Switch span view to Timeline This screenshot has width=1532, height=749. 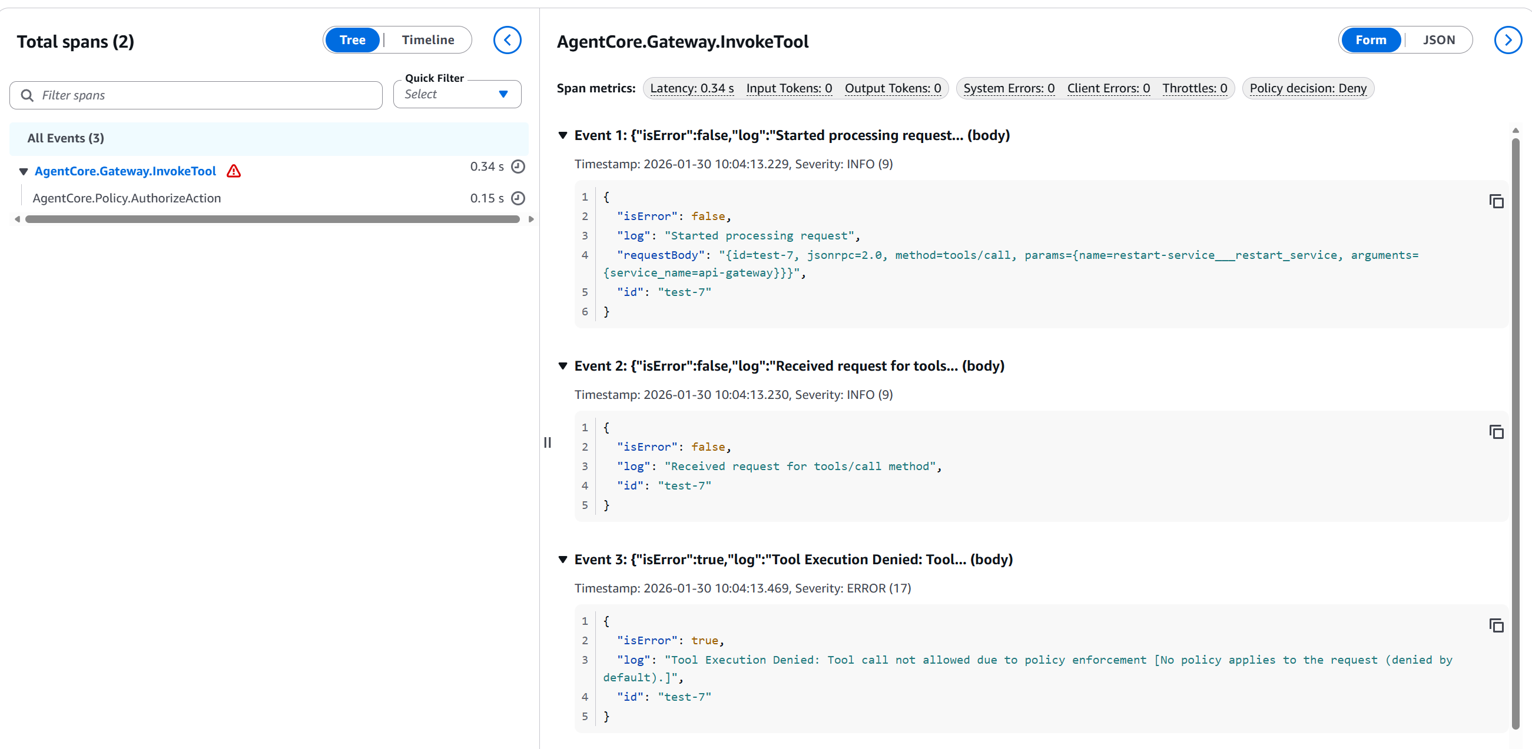427,40
